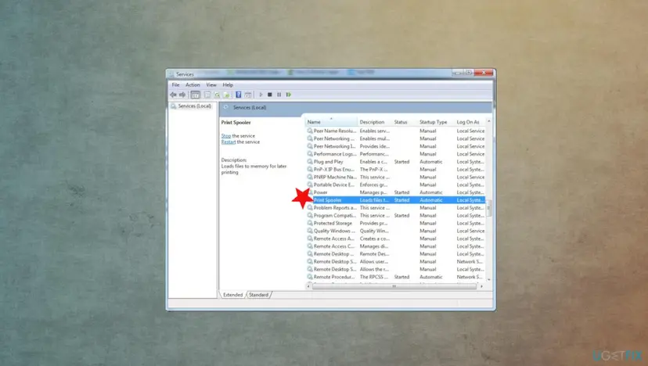Select Services (Local) in the console tree
Image resolution: width=648 pixels, height=366 pixels.
coord(194,106)
